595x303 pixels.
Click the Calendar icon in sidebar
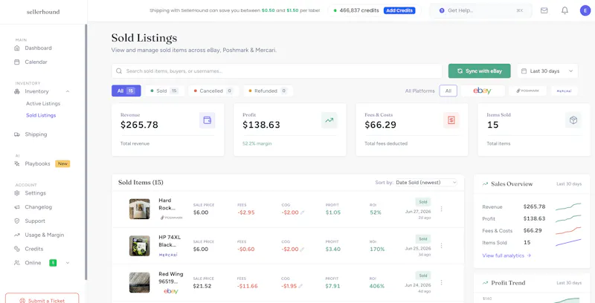16,62
